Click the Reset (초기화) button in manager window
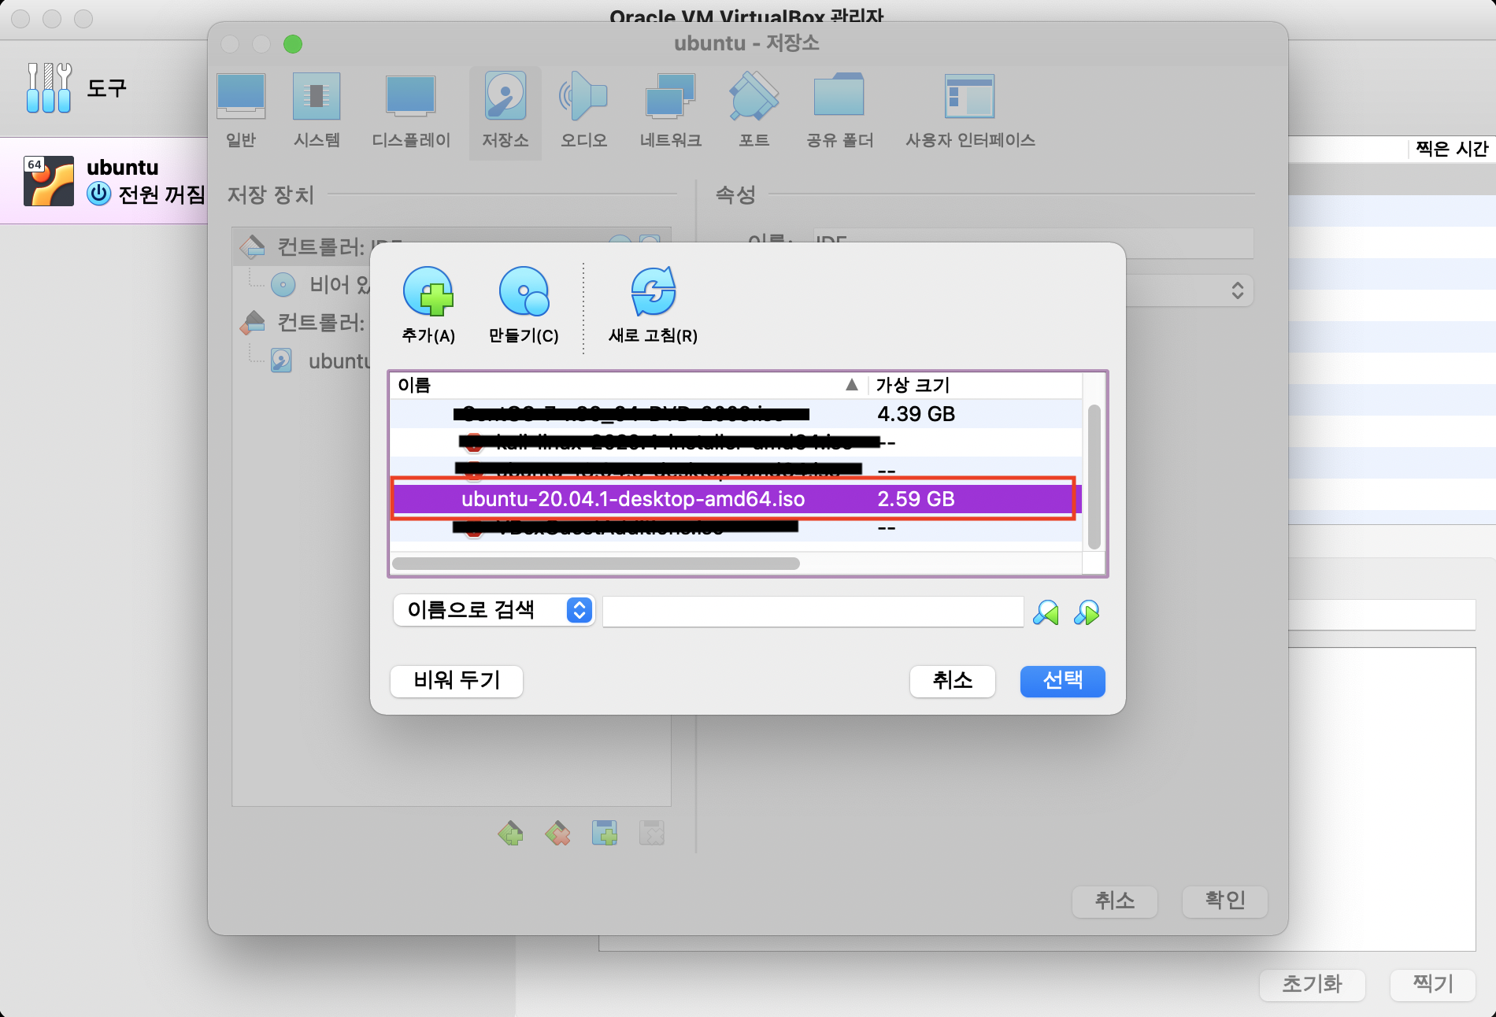 coord(1312,984)
